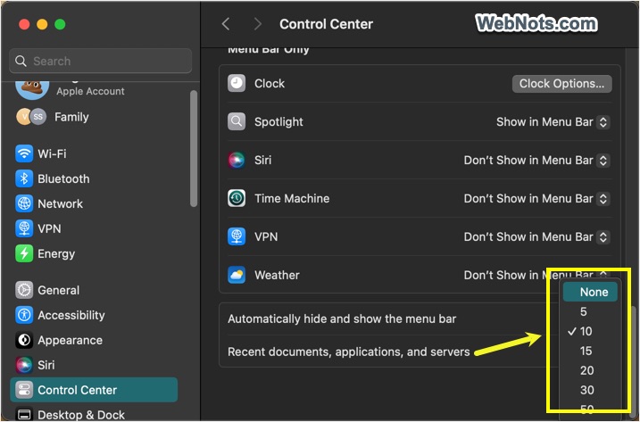Click the Weather row label
This screenshot has width=640, height=422.
click(277, 275)
